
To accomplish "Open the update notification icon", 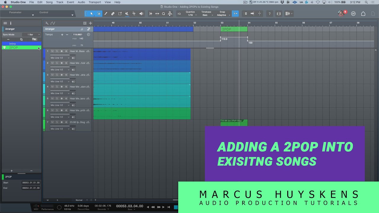I will pos(353,14).
